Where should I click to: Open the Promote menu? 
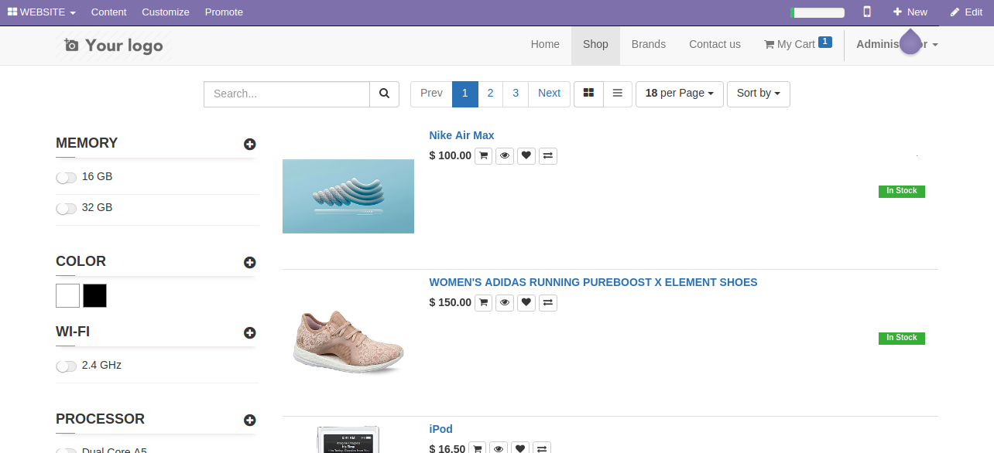coord(224,12)
